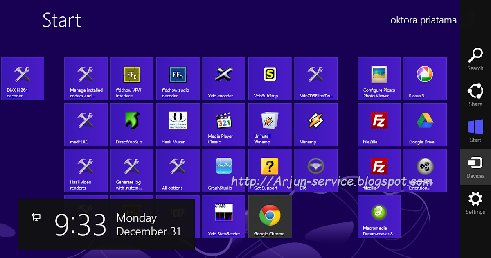Viewport: 491px width, 258px height.
Task: Open Xvid StatsReader tile
Action: [x=224, y=217]
